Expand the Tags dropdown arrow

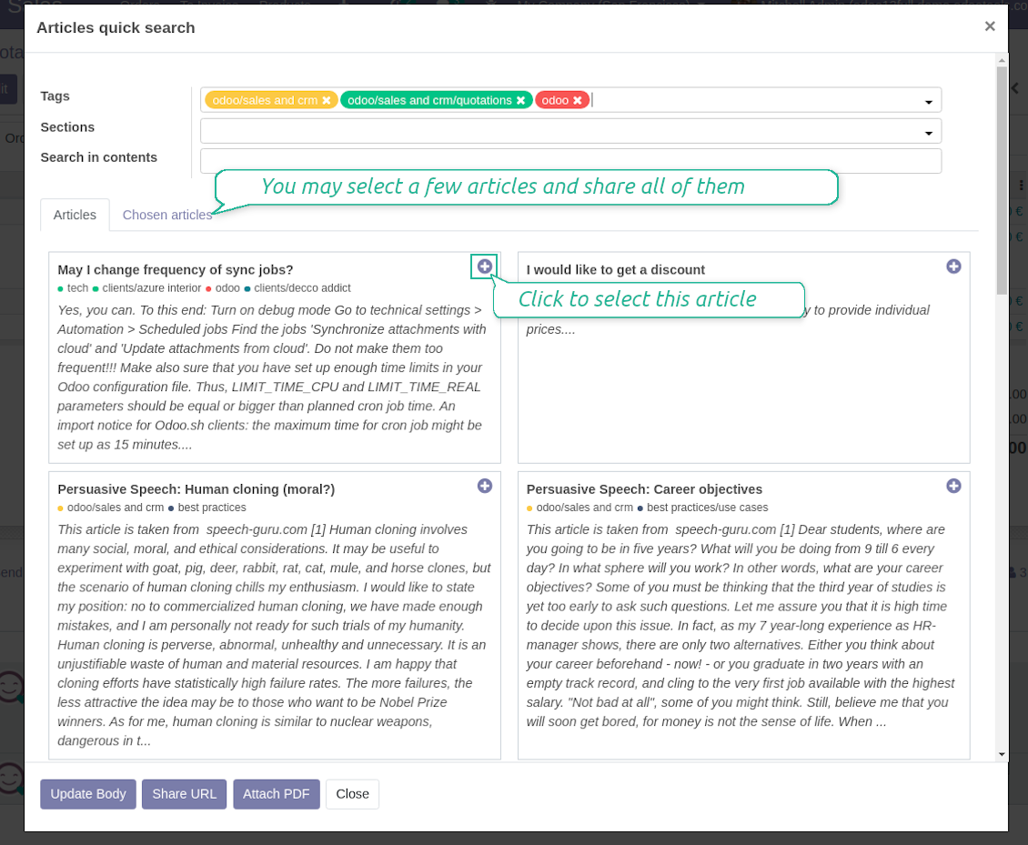(928, 102)
